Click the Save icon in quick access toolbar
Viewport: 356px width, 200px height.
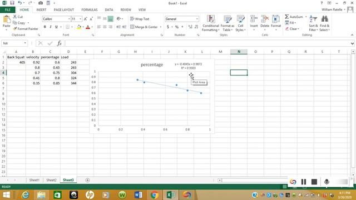click(12, 3)
